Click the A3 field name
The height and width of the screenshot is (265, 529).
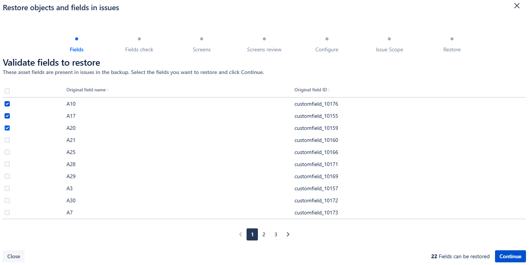[x=69, y=188]
